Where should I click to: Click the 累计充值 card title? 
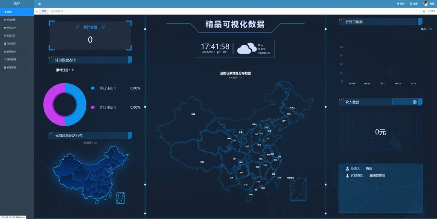(90, 27)
